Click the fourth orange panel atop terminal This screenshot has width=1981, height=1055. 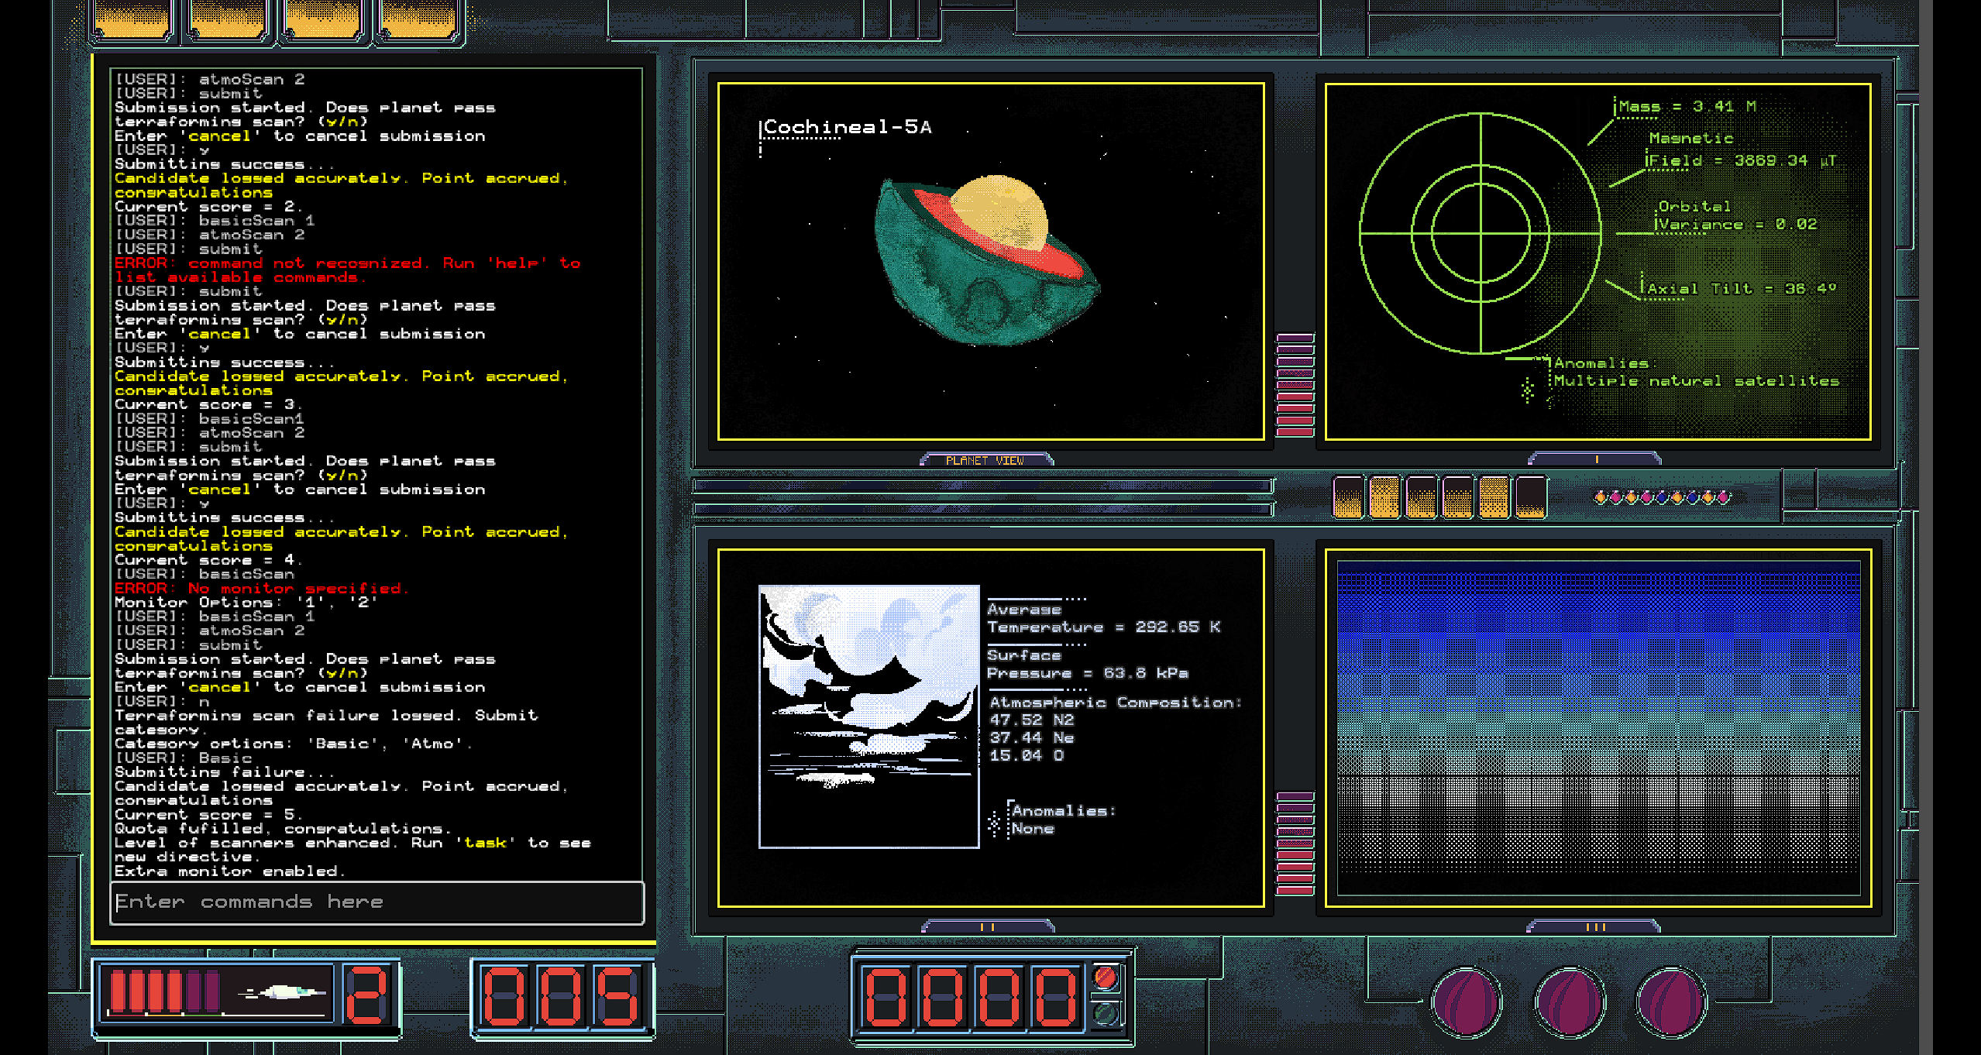418,19
